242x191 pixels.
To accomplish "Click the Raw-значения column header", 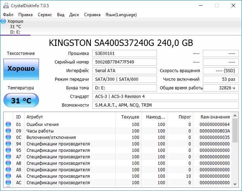I will (213, 117).
